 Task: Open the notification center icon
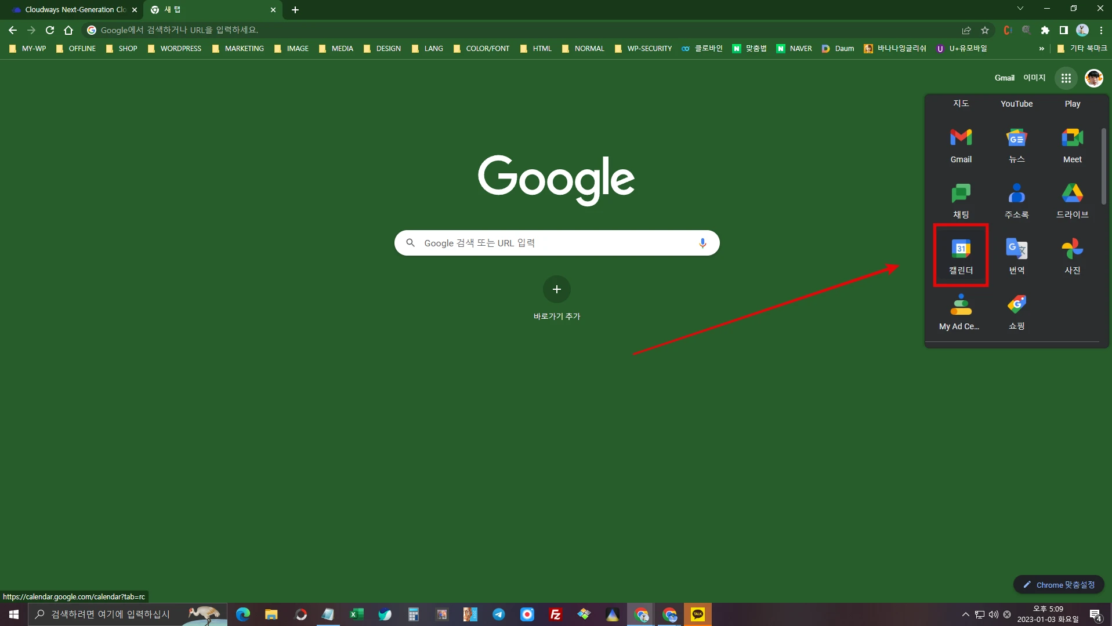tap(1095, 615)
